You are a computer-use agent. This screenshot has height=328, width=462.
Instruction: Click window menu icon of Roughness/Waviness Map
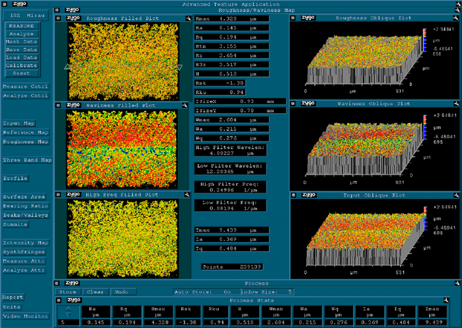(x=57, y=10)
